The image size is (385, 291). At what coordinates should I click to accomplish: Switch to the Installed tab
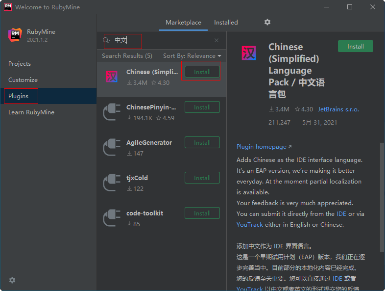pyautogui.click(x=226, y=23)
